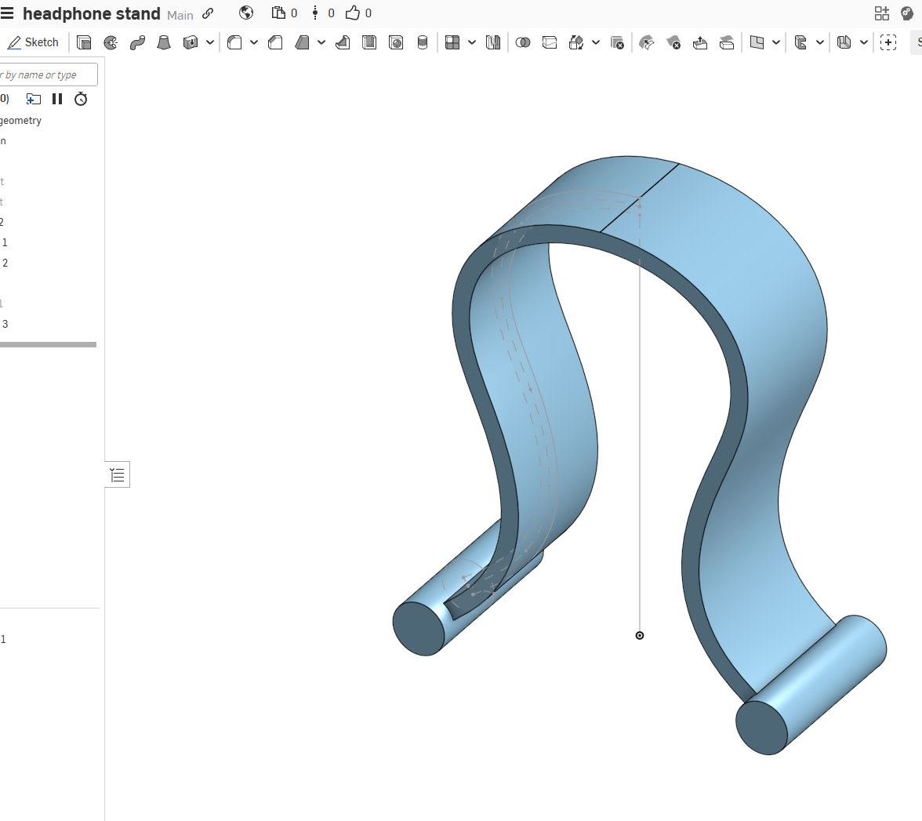This screenshot has height=821, width=922.
Task: Start a new Sketch
Action: (x=33, y=42)
